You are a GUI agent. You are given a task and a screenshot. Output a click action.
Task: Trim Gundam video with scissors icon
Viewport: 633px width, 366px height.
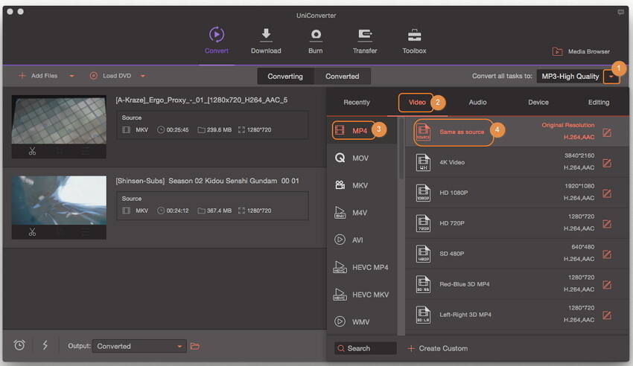point(32,232)
